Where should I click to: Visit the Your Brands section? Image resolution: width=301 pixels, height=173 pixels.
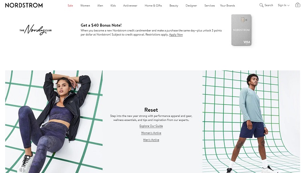(x=228, y=6)
